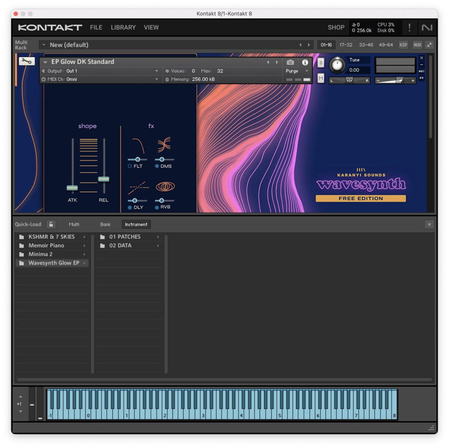Click the Tune value 0.00 field
This screenshot has height=447, width=449.
pos(359,70)
